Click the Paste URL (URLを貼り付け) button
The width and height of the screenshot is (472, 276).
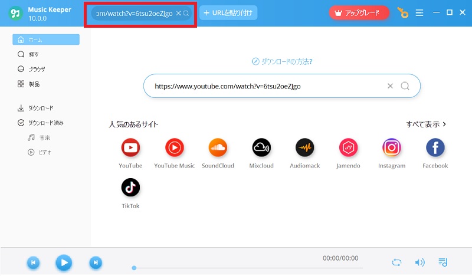pyautogui.click(x=228, y=13)
